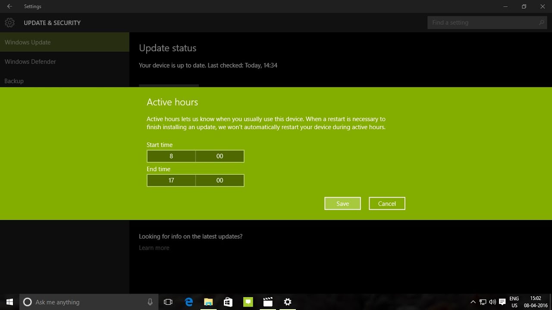Screen dimensions: 552x310
Task: Click the search magnifier in Find a setting
Action: point(542,22)
